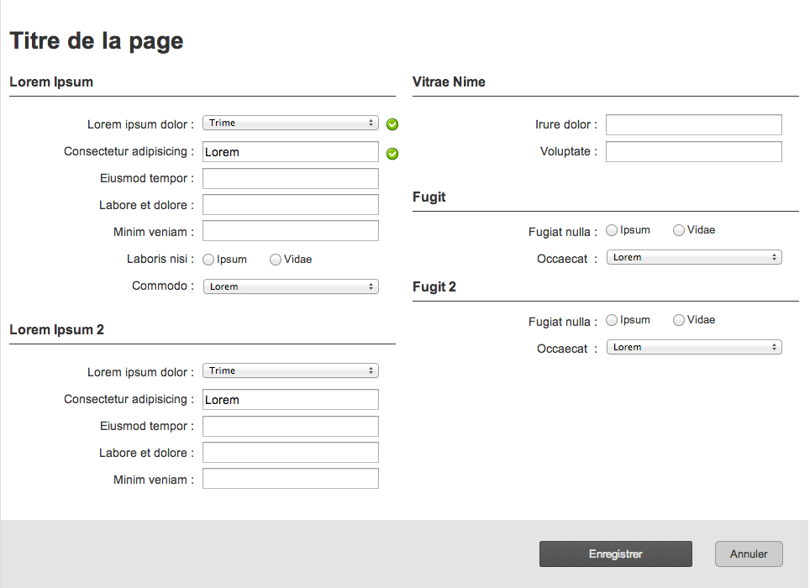Open the Occaecat dropdown under Fugit 2

tap(693, 347)
